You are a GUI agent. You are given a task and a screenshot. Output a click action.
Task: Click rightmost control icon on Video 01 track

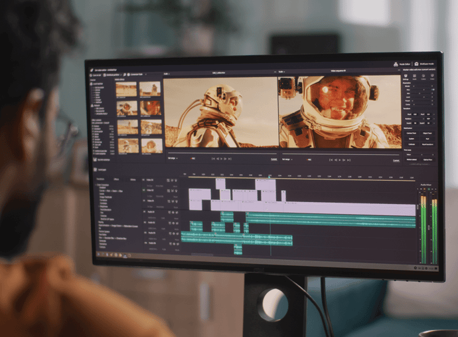(176, 201)
